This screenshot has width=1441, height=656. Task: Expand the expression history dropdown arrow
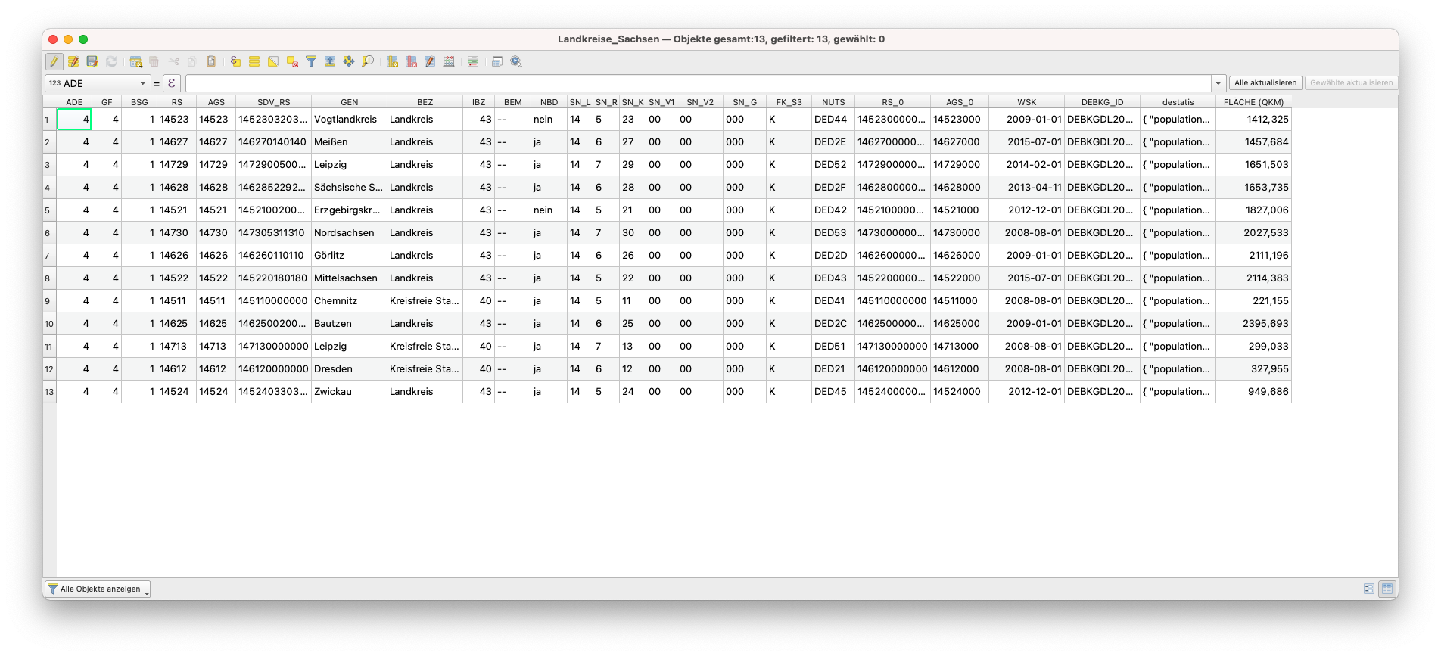click(1218, 83)
